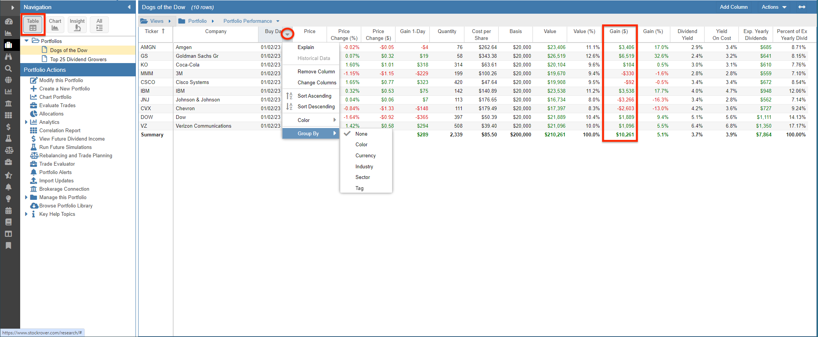Click the double-arrow expand width icon

click(802, 7)
